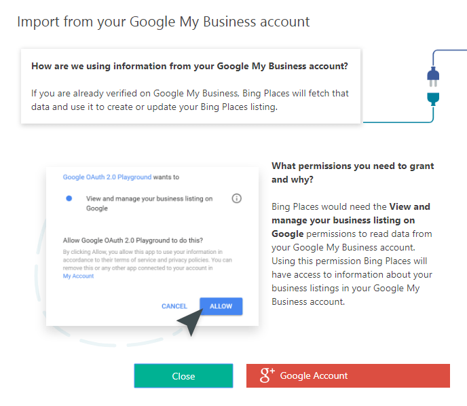The image size is (467, 406).
Task: Click the bold 'View and manage' permission text
Action: point(351,220)
